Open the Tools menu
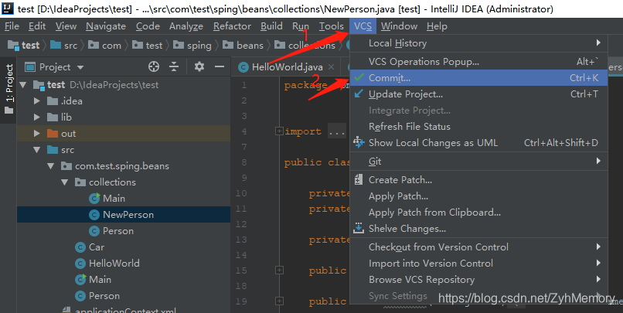 click(332, 26)
